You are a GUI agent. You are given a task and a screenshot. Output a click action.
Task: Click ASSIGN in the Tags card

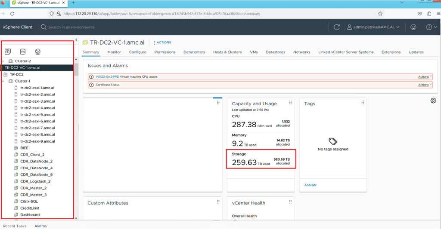coord(310,185)
